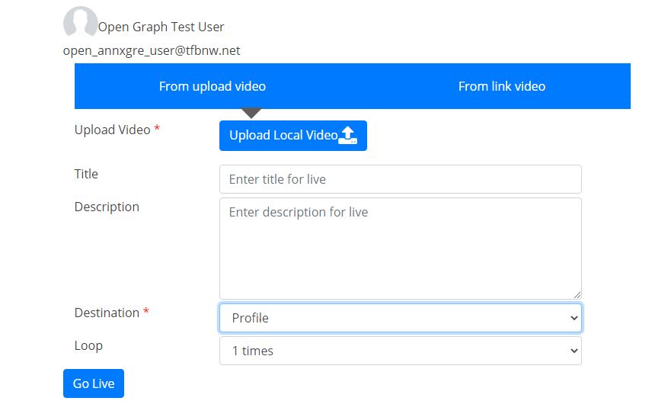Click the dark tab indicator triangle

coord(251,113)
